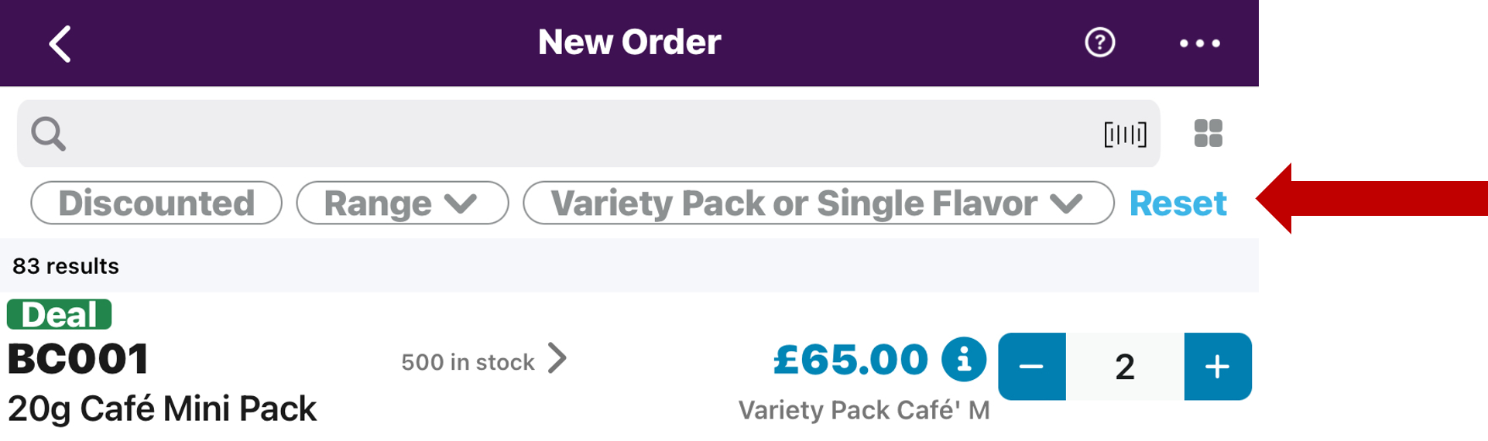Open the 20g Café Mini Pack product

click(163, 409)
